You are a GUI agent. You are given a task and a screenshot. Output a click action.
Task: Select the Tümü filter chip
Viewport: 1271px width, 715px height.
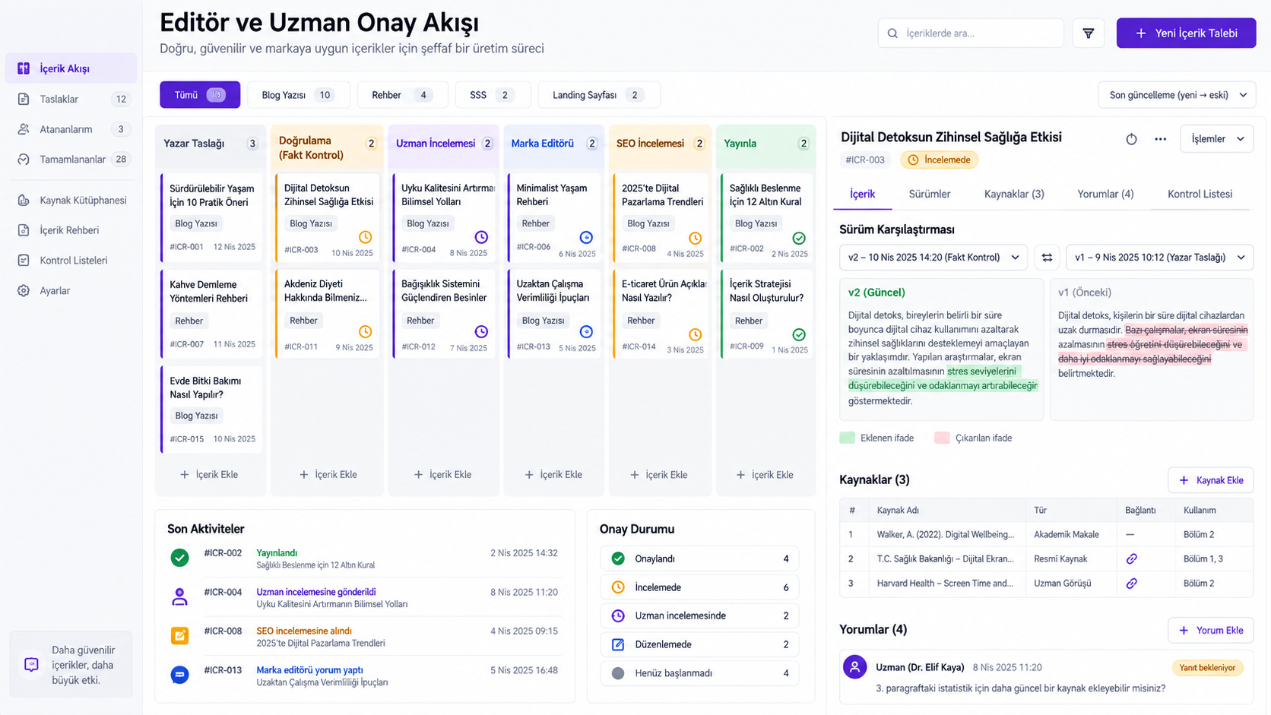coord(200,95)
